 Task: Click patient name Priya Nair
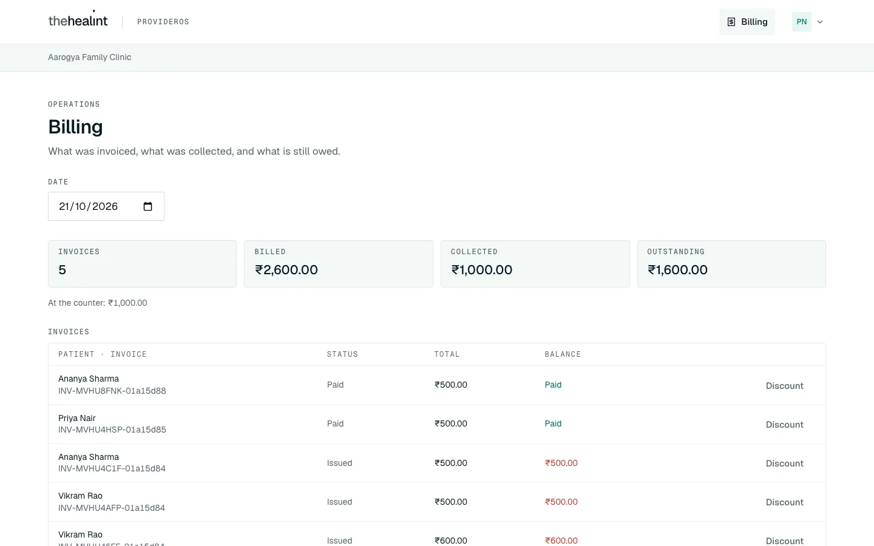tap(77, 418)
